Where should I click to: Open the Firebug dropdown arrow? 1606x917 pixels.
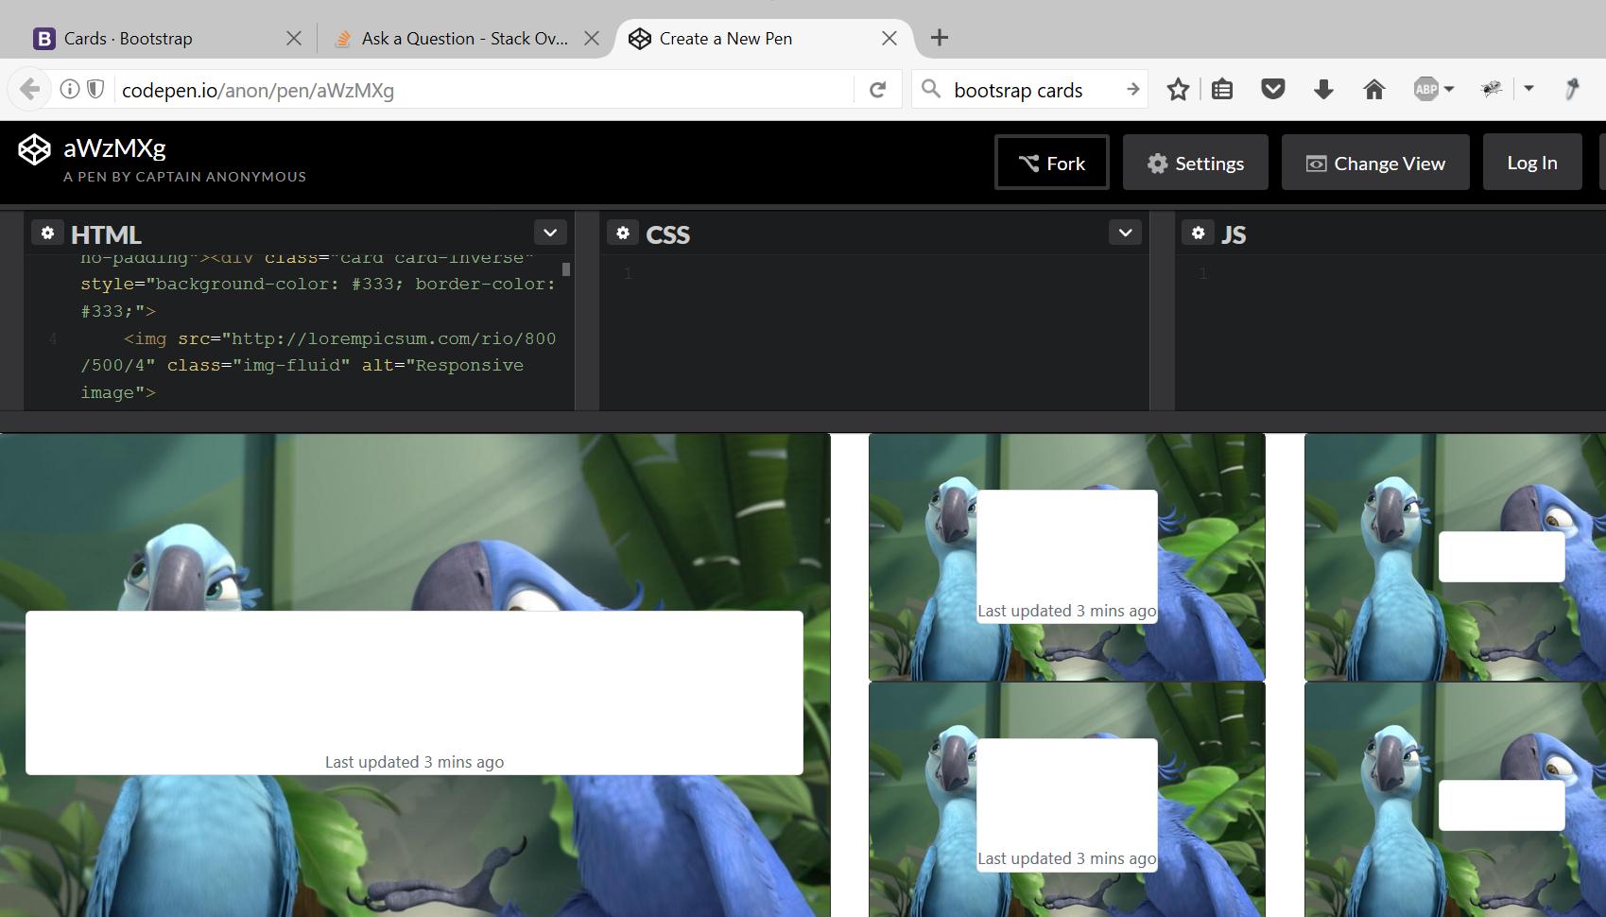tap(1528, 89)
